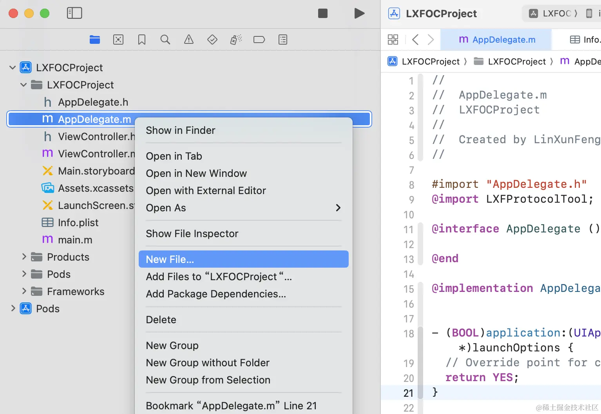Choose Show in Finder
The width and height of the screenshot is (601, 414).
(x=244, y=130)
